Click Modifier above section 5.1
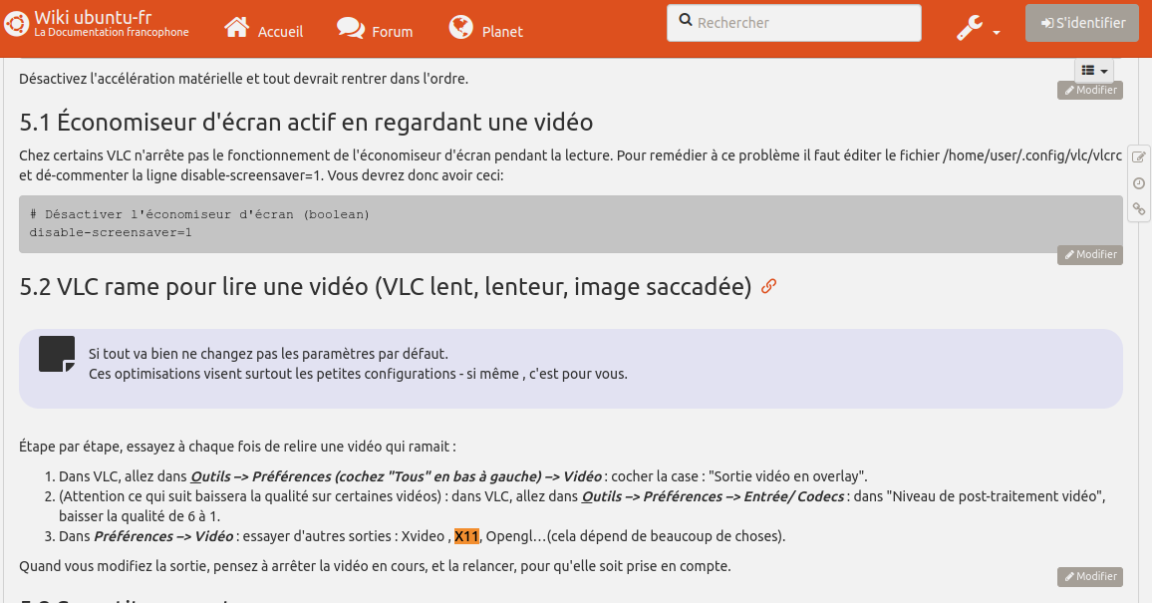Screen dimensions: 1152x603 coord(1090,91)
